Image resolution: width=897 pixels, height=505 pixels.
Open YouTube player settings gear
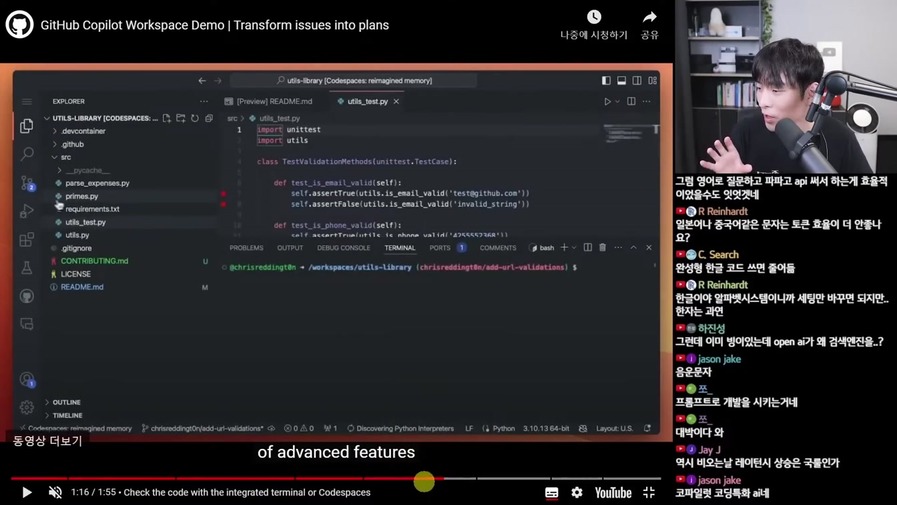click(577, 492)
